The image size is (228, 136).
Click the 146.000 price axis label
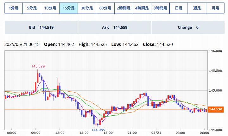pos(216,51)
